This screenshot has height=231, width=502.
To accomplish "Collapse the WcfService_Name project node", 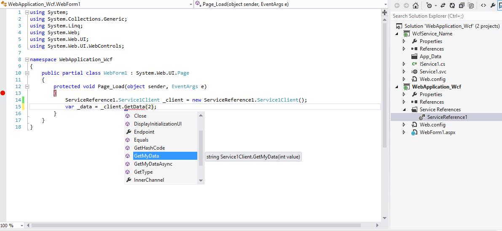I will tap(397, 34).
